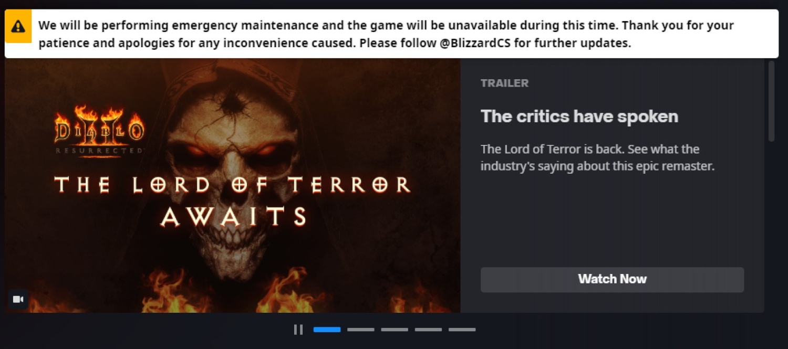Click the TRAILER category label
Screen dimensions: 788x349
pos(504,83)
